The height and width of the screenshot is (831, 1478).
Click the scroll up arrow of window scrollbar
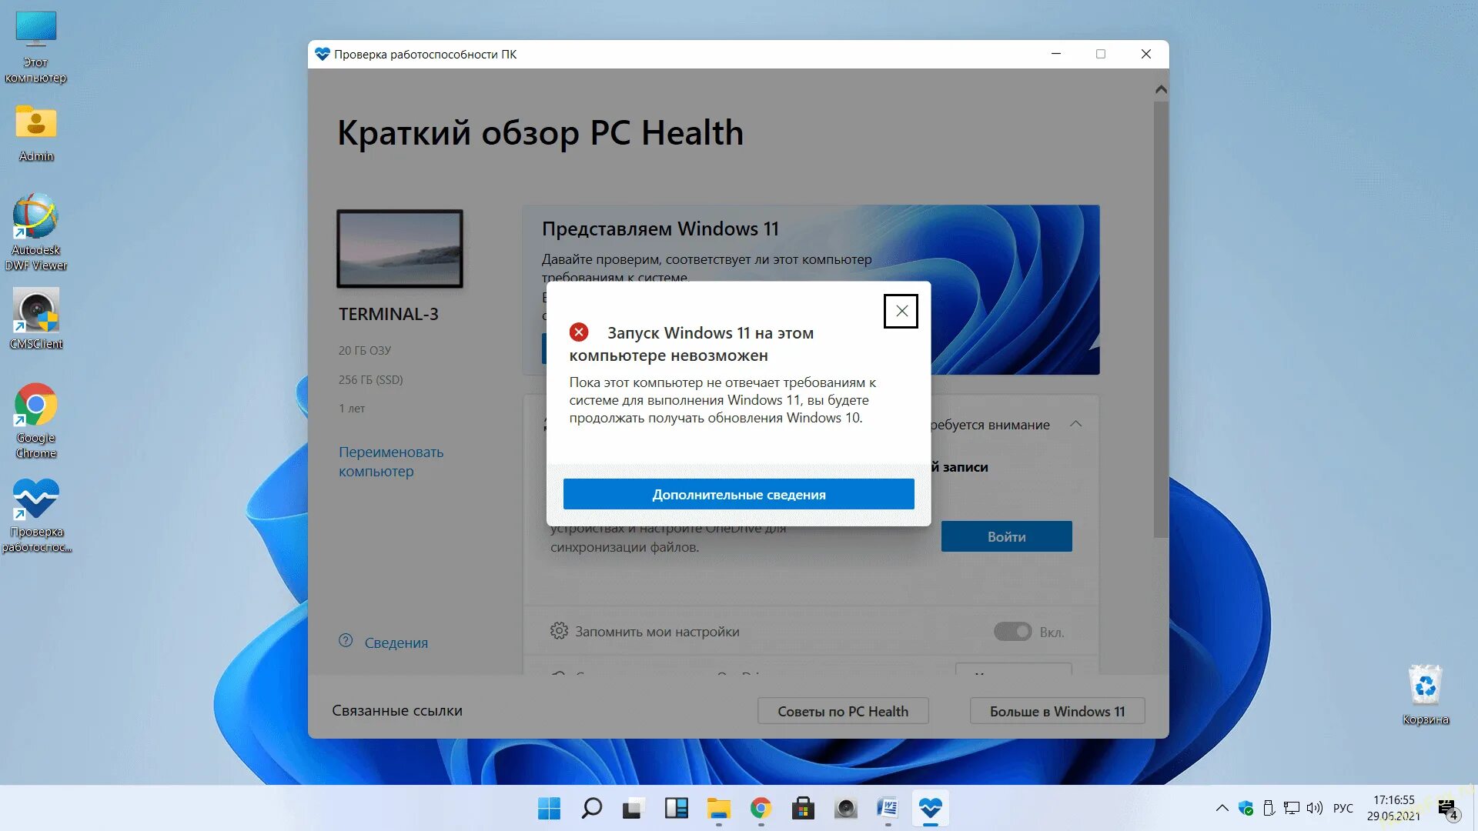[x=1161, y=90]
